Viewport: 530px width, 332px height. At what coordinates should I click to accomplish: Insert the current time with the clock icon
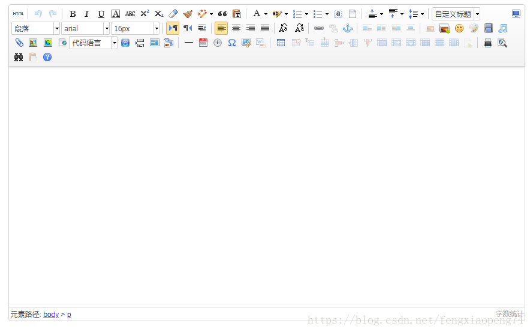(x=218, y=43)
